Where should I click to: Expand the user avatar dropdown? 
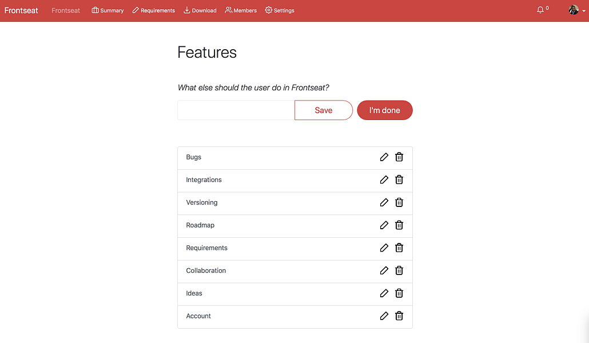576,10
